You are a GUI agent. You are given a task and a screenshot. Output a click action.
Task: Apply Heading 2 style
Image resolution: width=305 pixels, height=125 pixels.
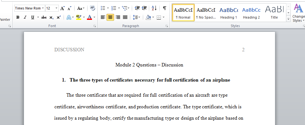coord(251,12)
